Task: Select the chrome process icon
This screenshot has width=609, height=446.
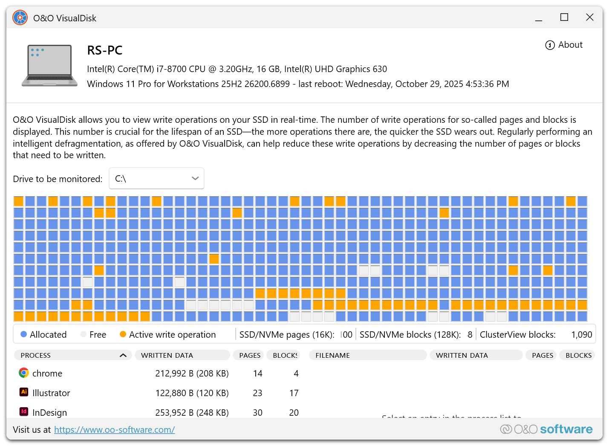Action: [x=24, y=373]
